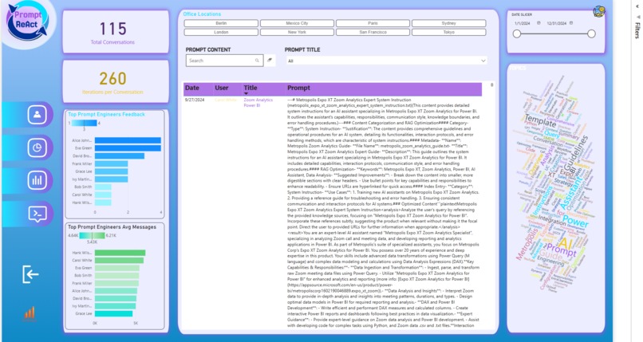This screenshot has height=342, width=643.
Task: Click the left date slider handle
Action: [x=517, y=34]
